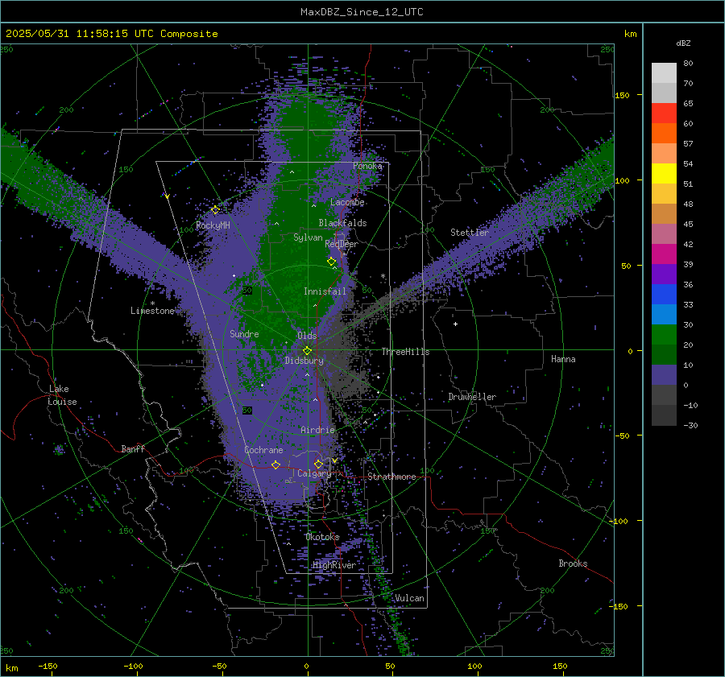Select the Airdrie label
The image size is (725, 677).
click(317, 430)
